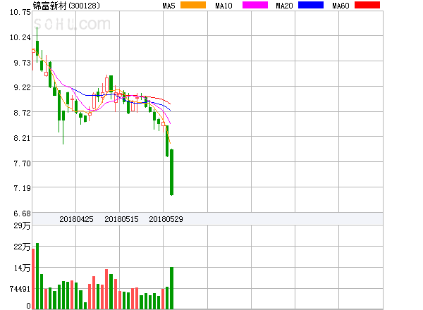
Task: Click the 8.21 price axis label
Action: [x=22, y=138]
